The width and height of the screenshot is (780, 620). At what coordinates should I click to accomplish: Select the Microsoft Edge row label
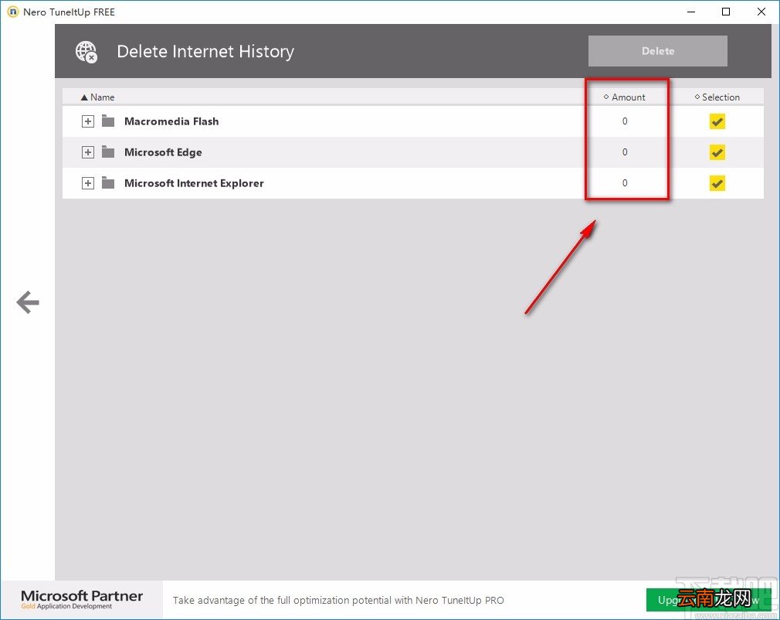click(x=163, y=152)
